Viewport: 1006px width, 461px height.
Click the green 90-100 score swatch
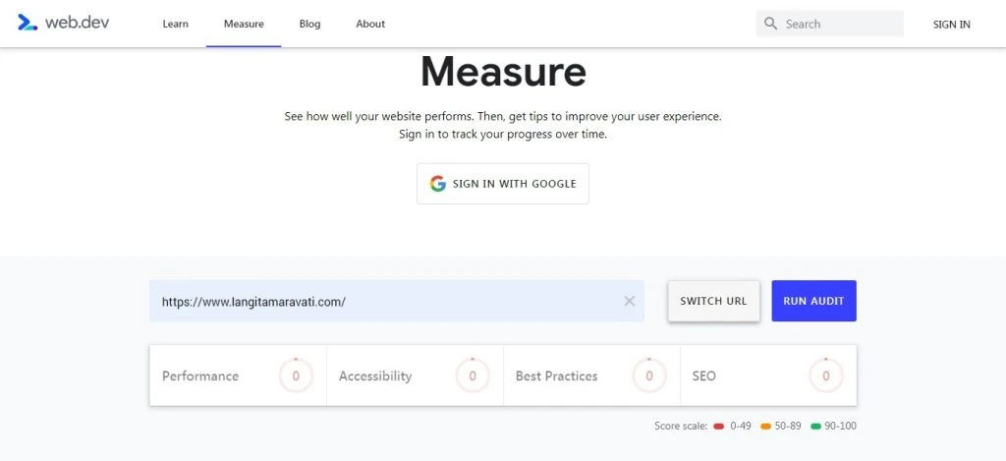816,427
